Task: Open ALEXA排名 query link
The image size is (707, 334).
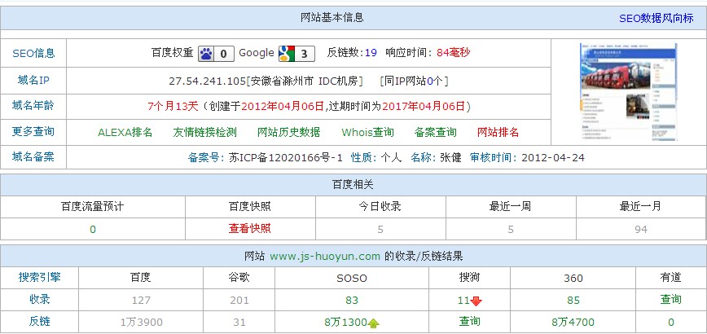Action: coord(125,132)
